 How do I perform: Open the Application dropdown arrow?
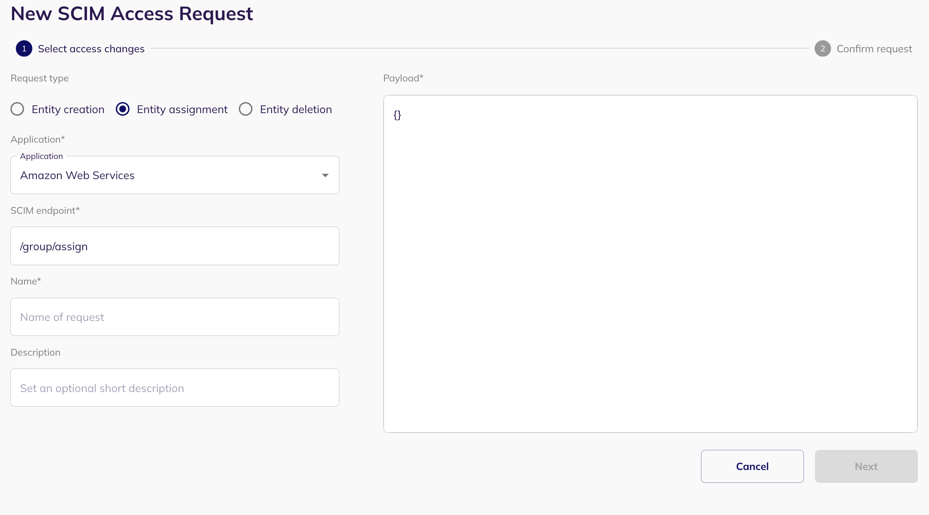coord(325,175)
